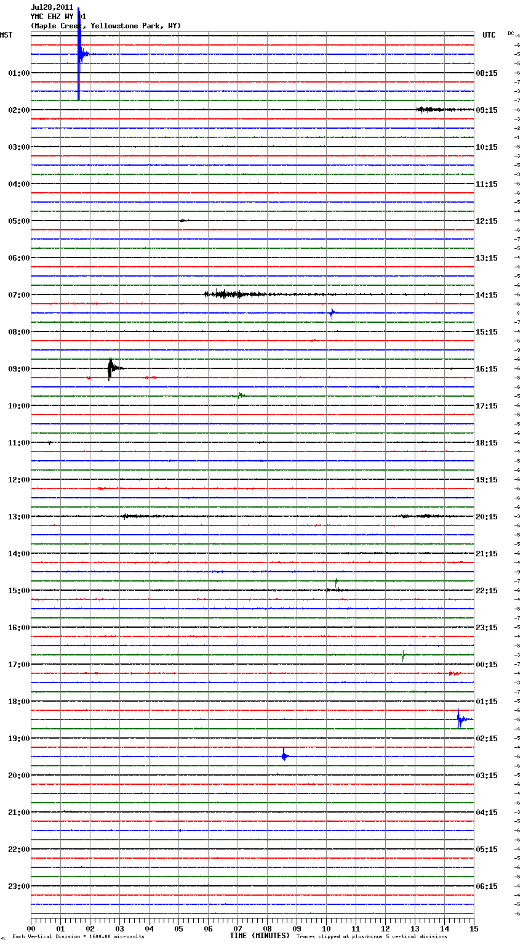Click the green event above the 10:00 trace
Image resolution: width=523 pixels, height=945 pixels.
click(x=240, y=395)
